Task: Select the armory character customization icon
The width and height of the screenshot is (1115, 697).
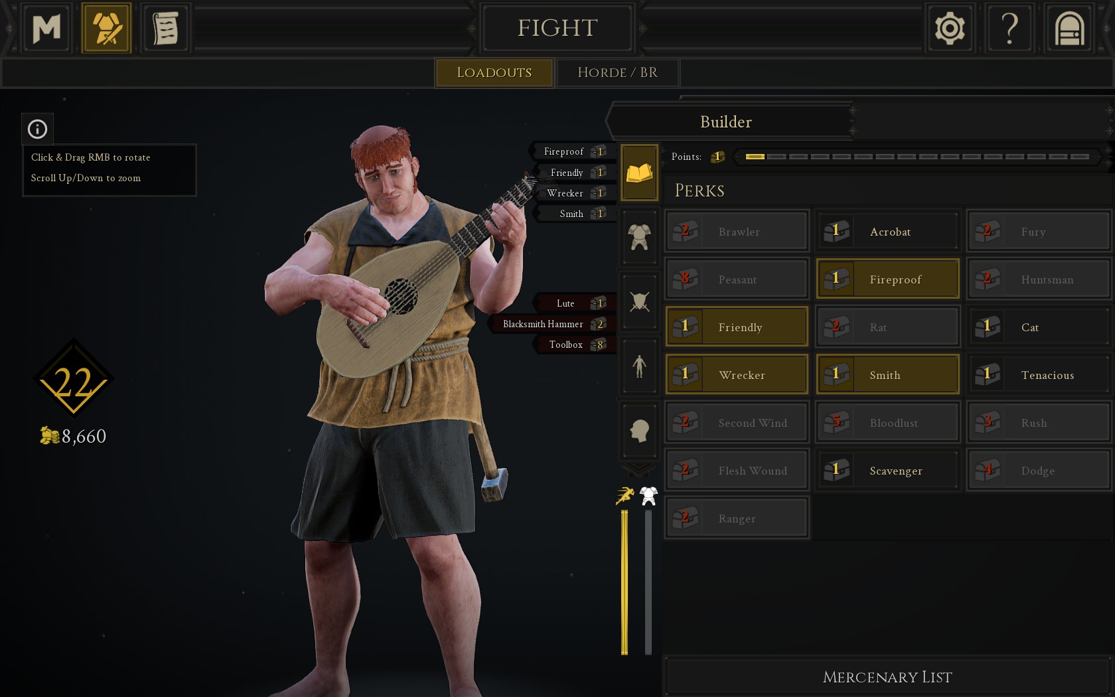Action: click(106, 28)
